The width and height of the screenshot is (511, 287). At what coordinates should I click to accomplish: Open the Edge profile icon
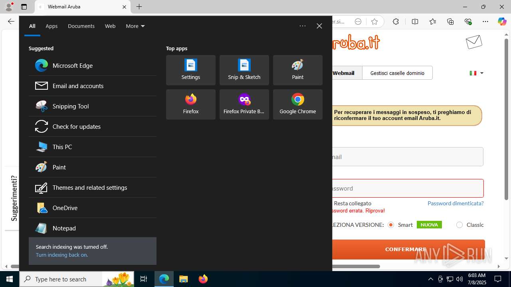tap(9, 7)
